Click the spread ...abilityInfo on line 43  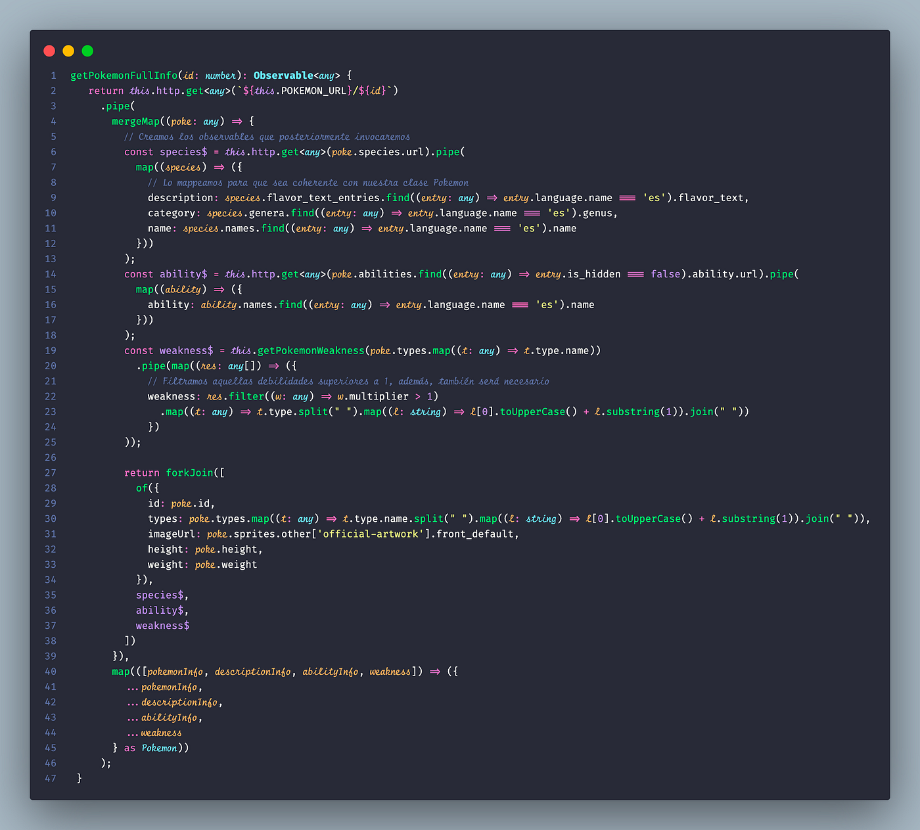click(162, 718)
